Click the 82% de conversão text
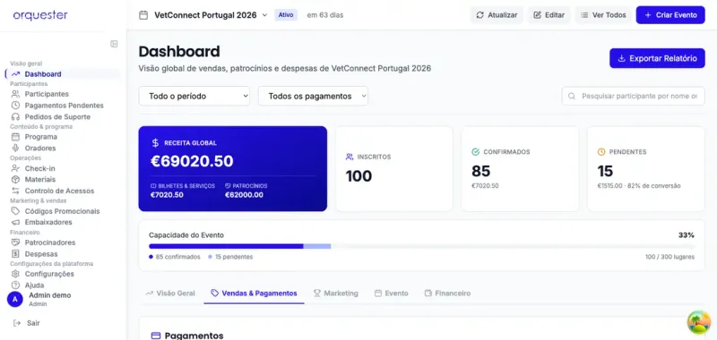Image resolution: width=717 pixels, height=340 pixels. point(655,186)
